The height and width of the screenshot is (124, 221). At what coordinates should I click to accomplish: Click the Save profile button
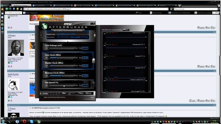[x=65, y=93]
